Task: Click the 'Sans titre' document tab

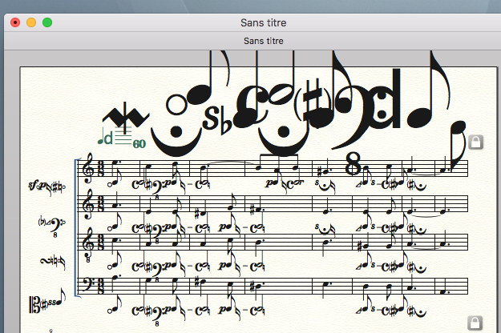Action: pyautogui.click(x=265, y=41)
